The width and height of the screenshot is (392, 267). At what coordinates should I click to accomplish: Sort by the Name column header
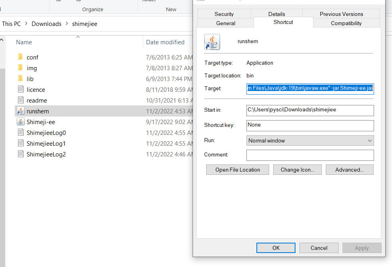point(24,42)
